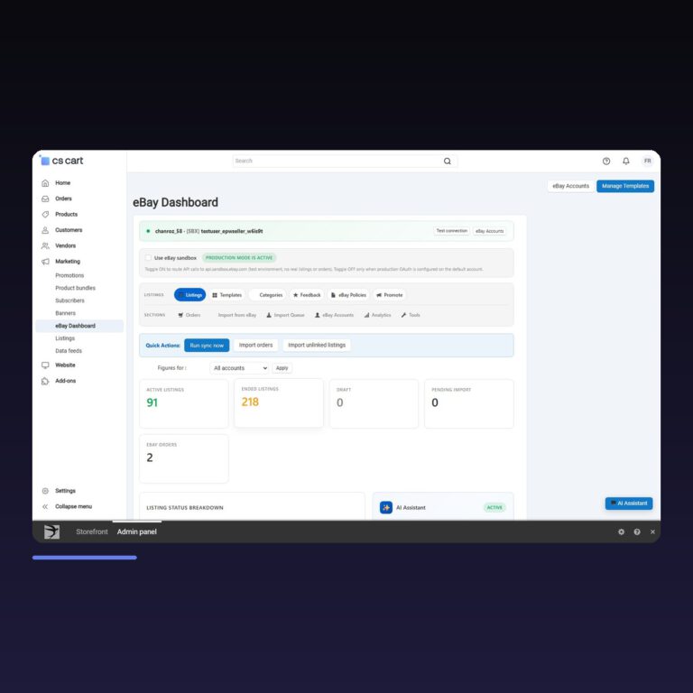The height and width of the screenshot is (693, 693).
Task: Click the Draft 0 card
Action: coord(374,404)
